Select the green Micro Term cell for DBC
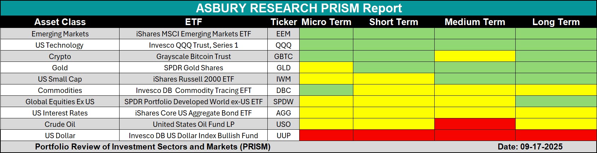This screenshot has width=597, height=153. 326,90
